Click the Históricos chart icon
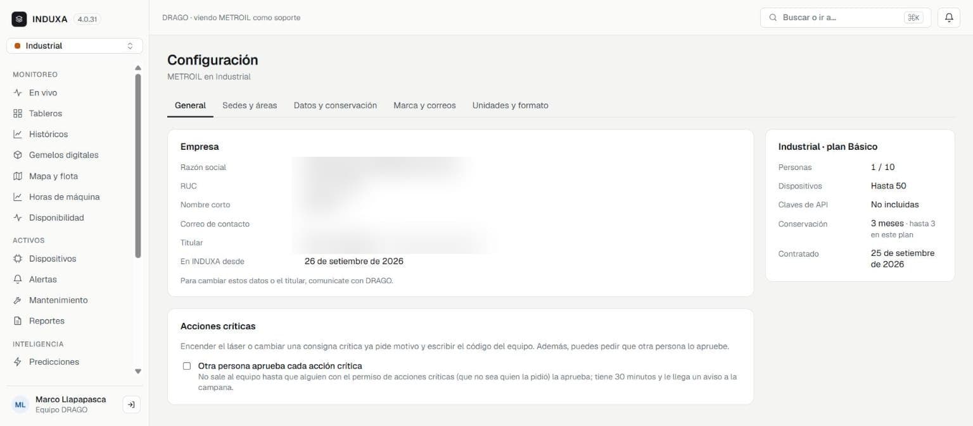This screenshot has height=426, width=973. click(18, 135)
